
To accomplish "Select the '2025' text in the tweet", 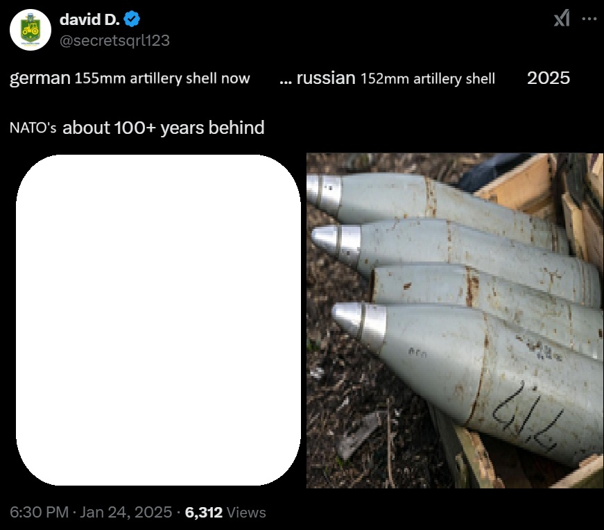I will click(548, 78).
